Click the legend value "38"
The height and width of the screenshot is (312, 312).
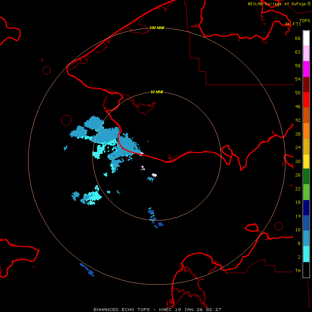pos(298,134)
